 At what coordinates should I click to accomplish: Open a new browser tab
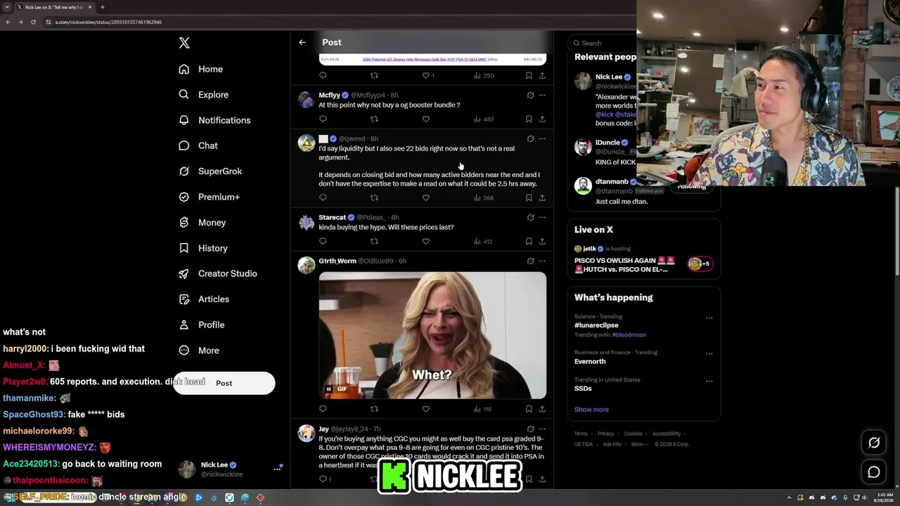102,7
